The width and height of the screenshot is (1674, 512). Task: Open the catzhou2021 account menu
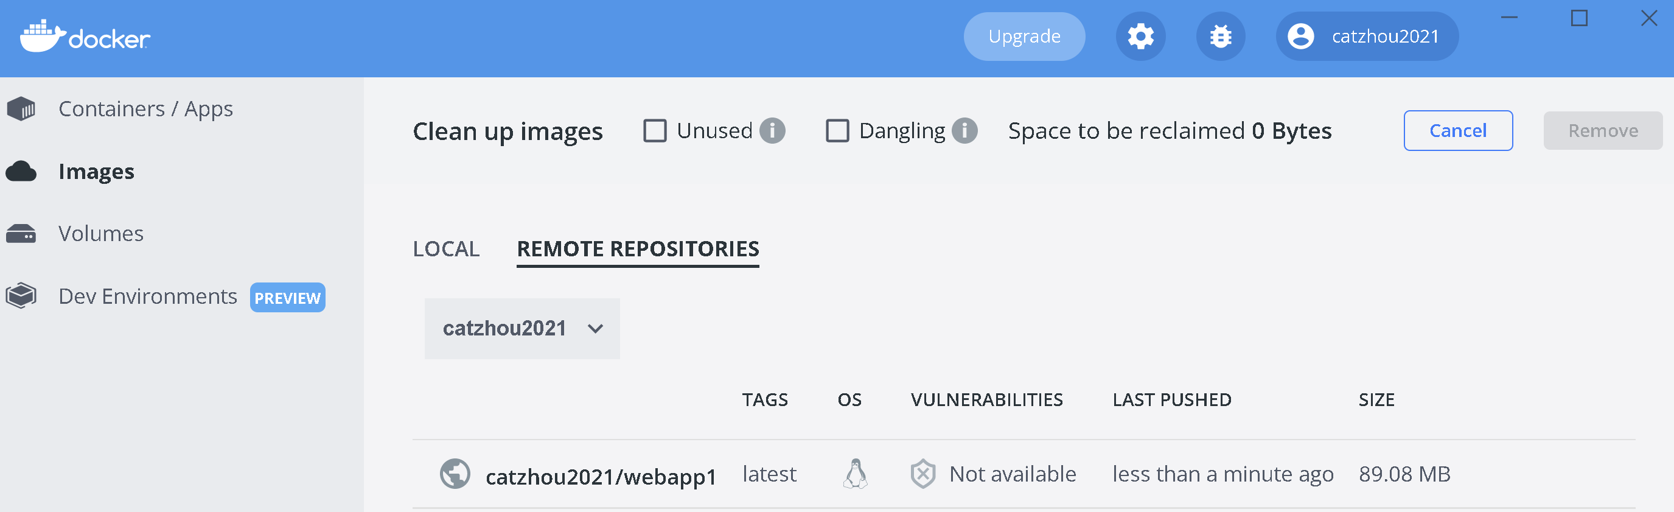click(x=1367, y=37)
